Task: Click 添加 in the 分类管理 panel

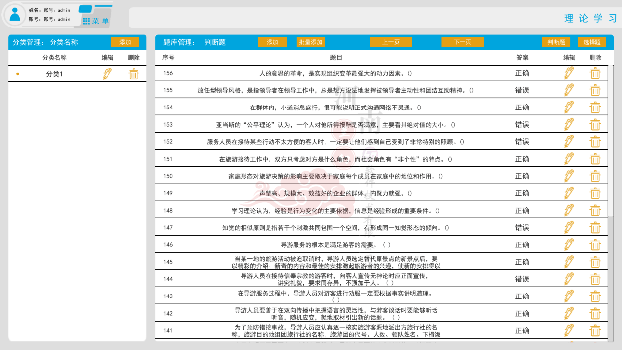Action: coord(125,42)
